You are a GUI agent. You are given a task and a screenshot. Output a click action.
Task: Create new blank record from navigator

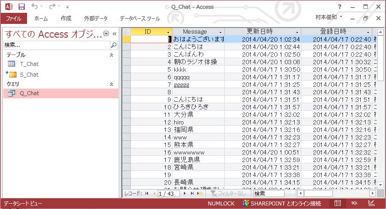[x=200, y=194]
